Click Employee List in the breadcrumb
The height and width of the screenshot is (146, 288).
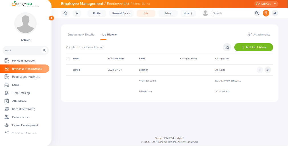(x=118, y=4)
